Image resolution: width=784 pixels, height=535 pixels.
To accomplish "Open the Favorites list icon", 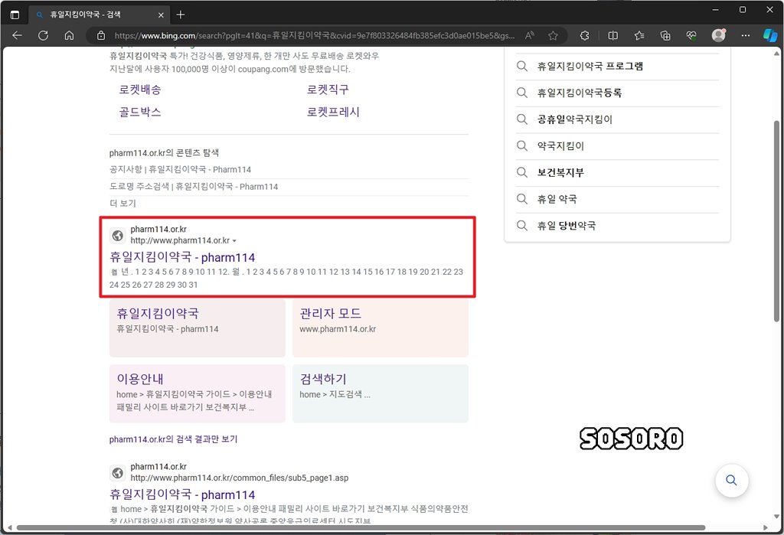I will coord(639,35).
